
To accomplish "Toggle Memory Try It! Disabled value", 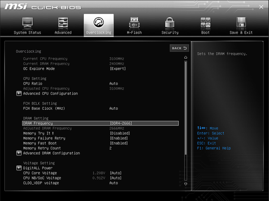I will (120, 133).
